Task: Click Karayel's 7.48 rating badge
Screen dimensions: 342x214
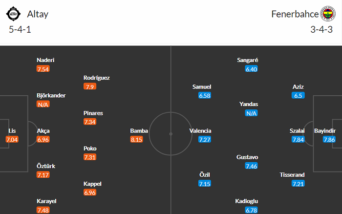Action: pos(43,210)
